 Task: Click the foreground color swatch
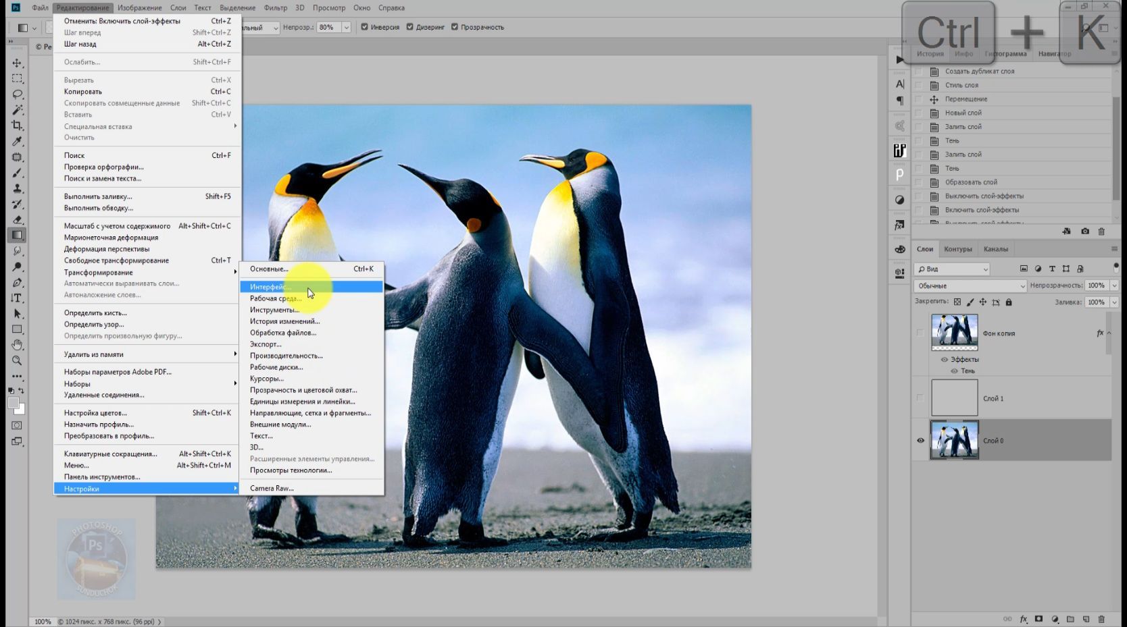coord(13,403)
